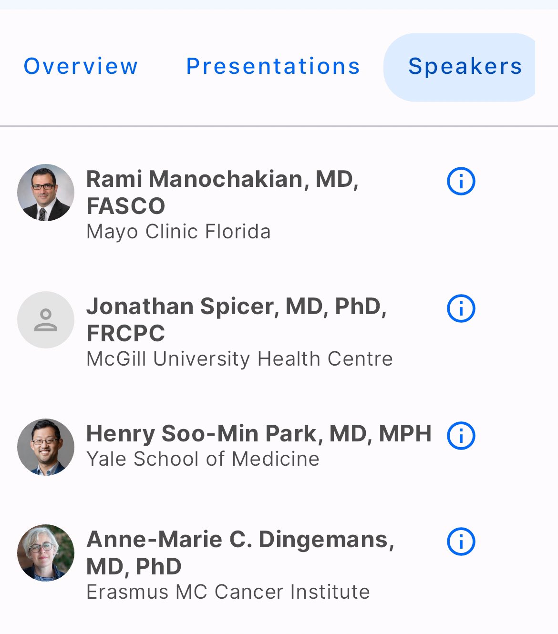The width and height of the screenshot is (558, 634).
Task: Open info for Rami Manochakian
Action: tap(461, 181)
